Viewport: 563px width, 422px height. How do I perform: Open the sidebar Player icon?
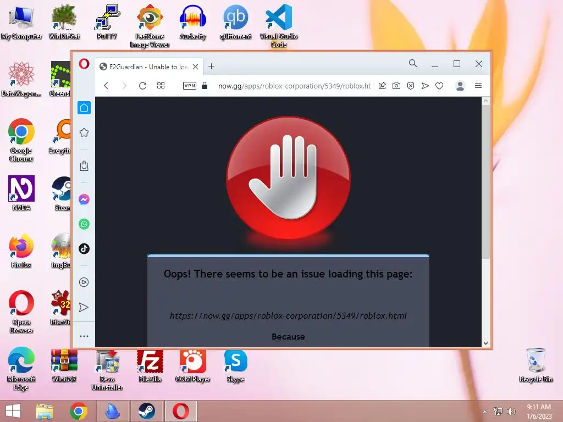tap(84, 282)
